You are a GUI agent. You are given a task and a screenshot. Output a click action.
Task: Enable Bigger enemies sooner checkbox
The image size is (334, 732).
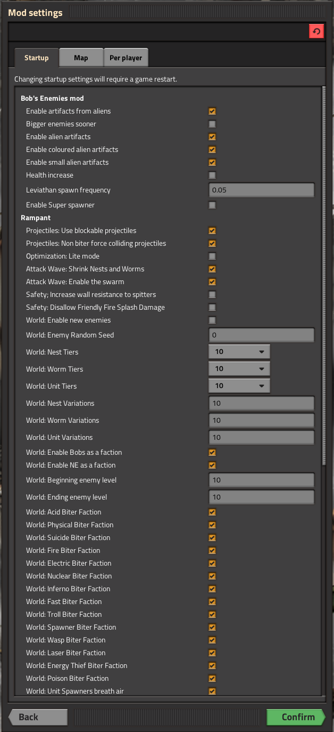click(212, 124)
